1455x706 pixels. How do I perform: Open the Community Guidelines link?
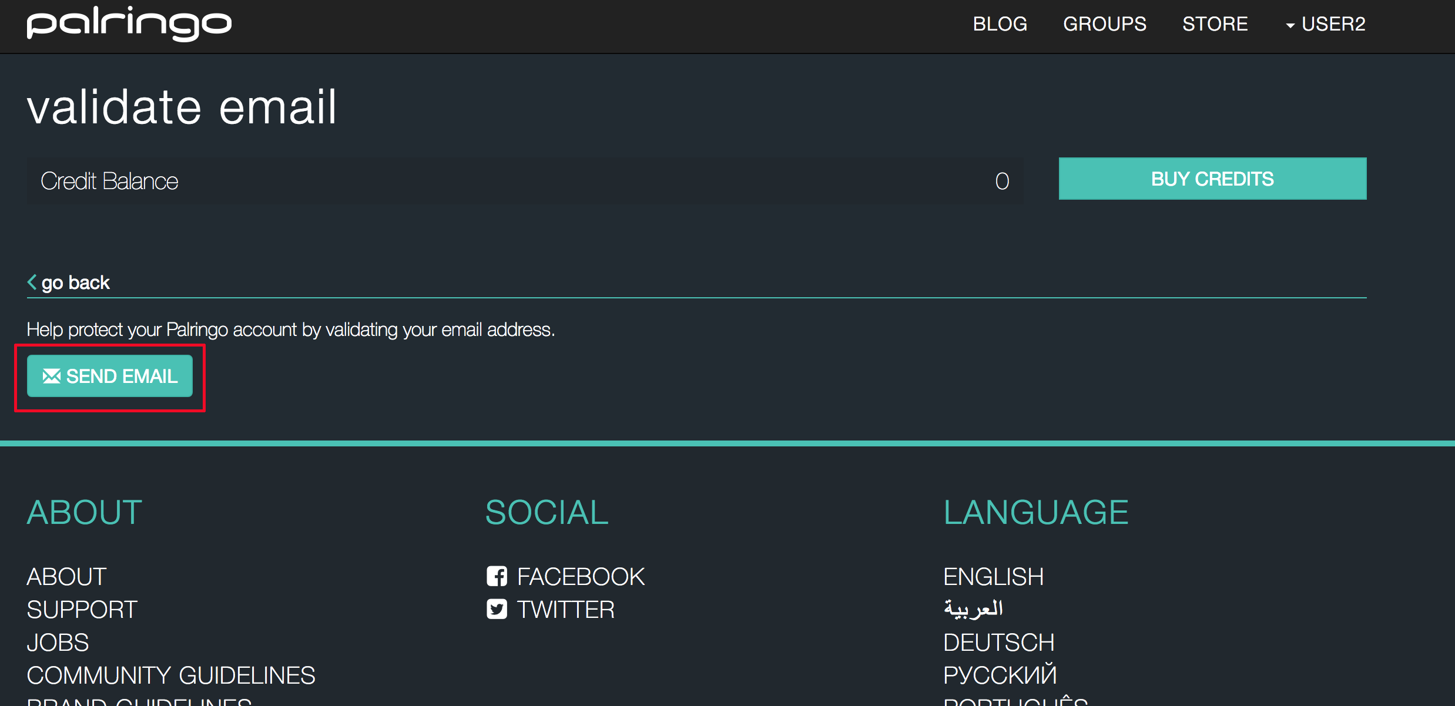point(172,675)
